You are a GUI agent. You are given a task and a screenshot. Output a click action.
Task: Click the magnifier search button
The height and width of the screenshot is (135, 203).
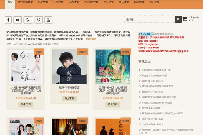(x=178, y=19)
